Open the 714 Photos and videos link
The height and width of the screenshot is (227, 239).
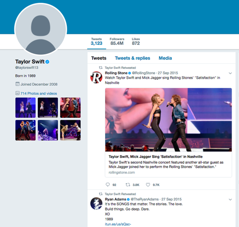39,93
